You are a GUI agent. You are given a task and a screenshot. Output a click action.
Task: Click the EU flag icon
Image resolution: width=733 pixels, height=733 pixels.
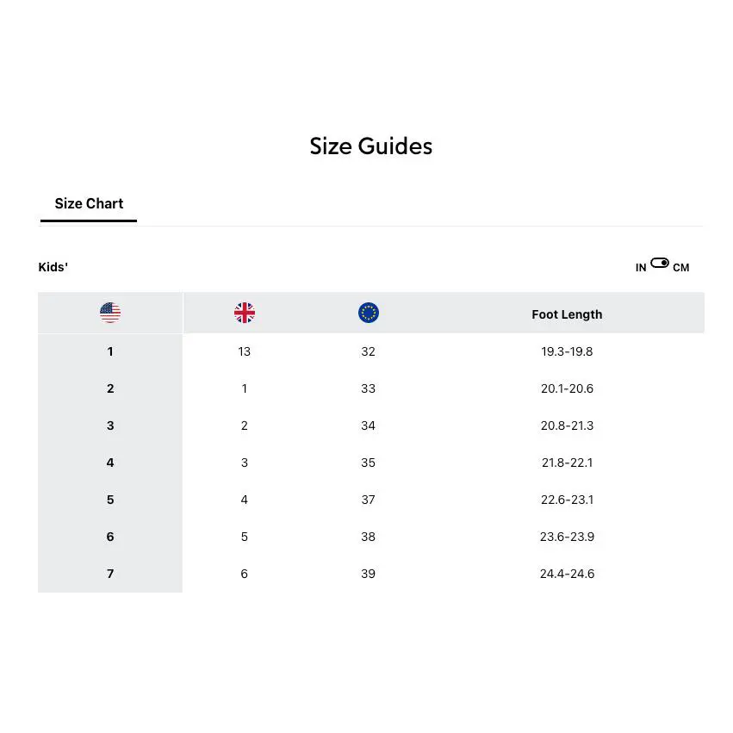pyautogui.click(x=369, y=313)
